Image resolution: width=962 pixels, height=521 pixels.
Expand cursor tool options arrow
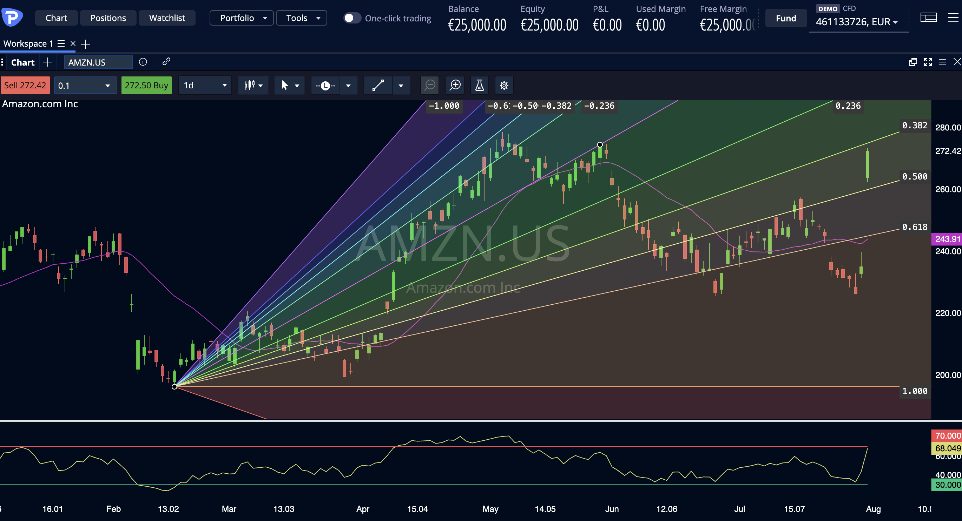297,86
